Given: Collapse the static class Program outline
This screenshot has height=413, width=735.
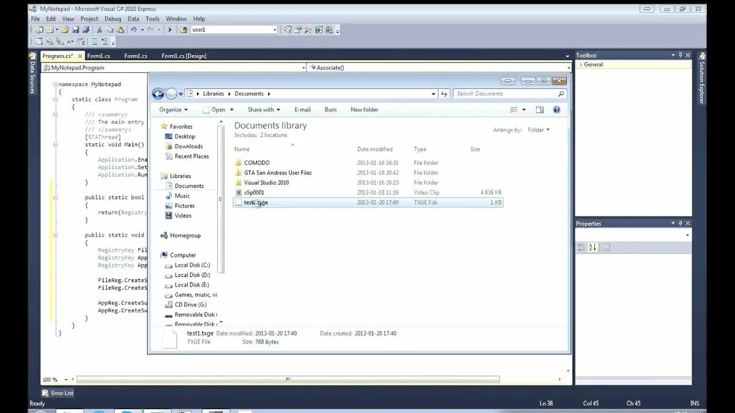Looking at the screenshot, I should point(56,99).
